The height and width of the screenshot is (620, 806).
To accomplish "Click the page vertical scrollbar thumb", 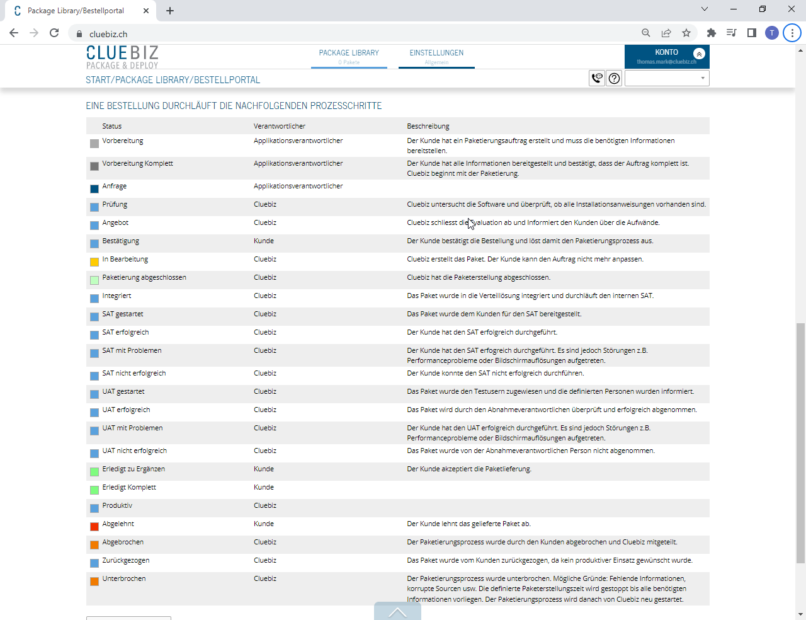I will pyautogui.click(x=800, y=442).
